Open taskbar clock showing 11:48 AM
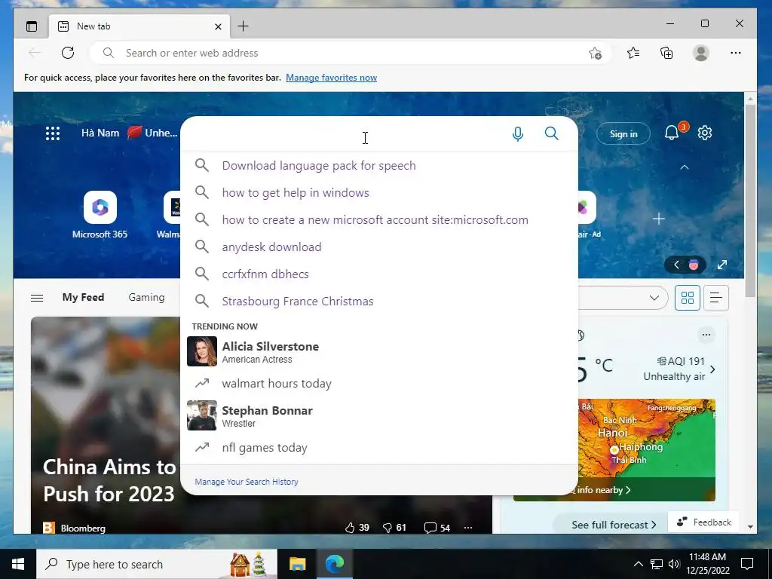 (x=707, y=564)
